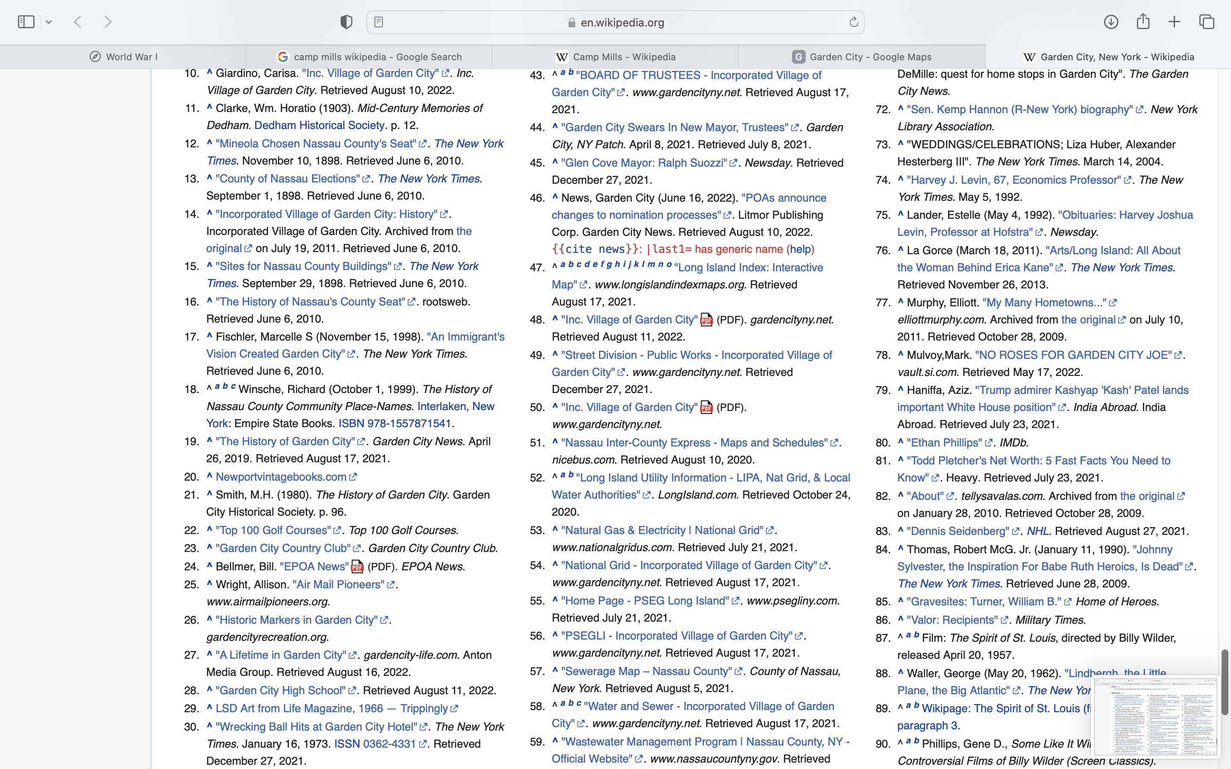Open the Share menu

pos(1143,22)
